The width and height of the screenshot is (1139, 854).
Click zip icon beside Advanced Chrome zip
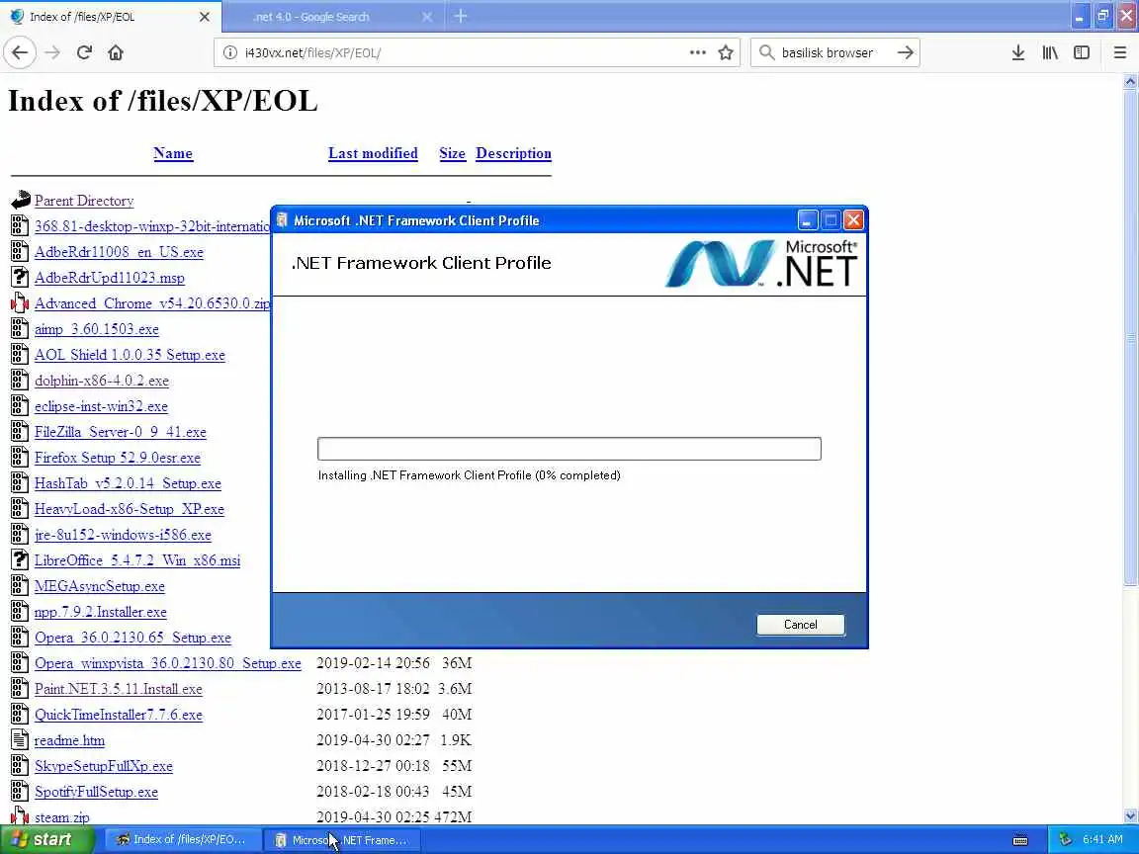[x=20, y=302]
